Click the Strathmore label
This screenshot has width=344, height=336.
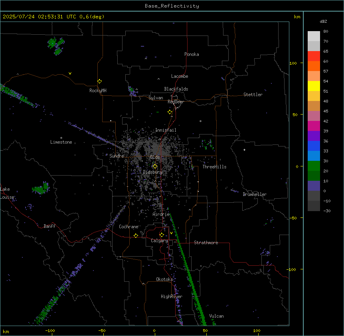point(206,243)
